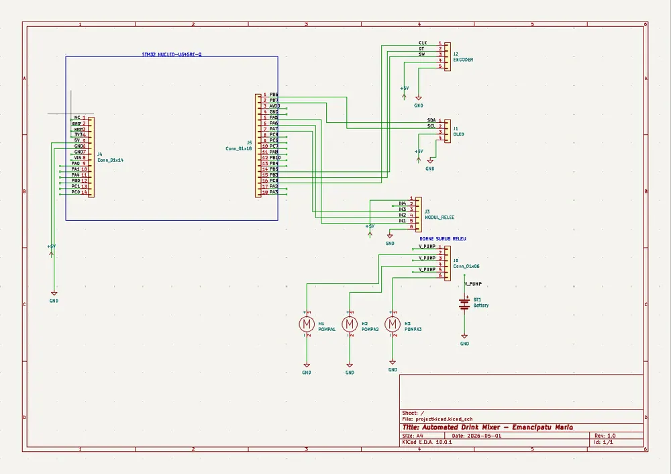Viewport: 671px width, 474px height.
Task: Select the J3 relay module connector body
Action: coord(419,215)
